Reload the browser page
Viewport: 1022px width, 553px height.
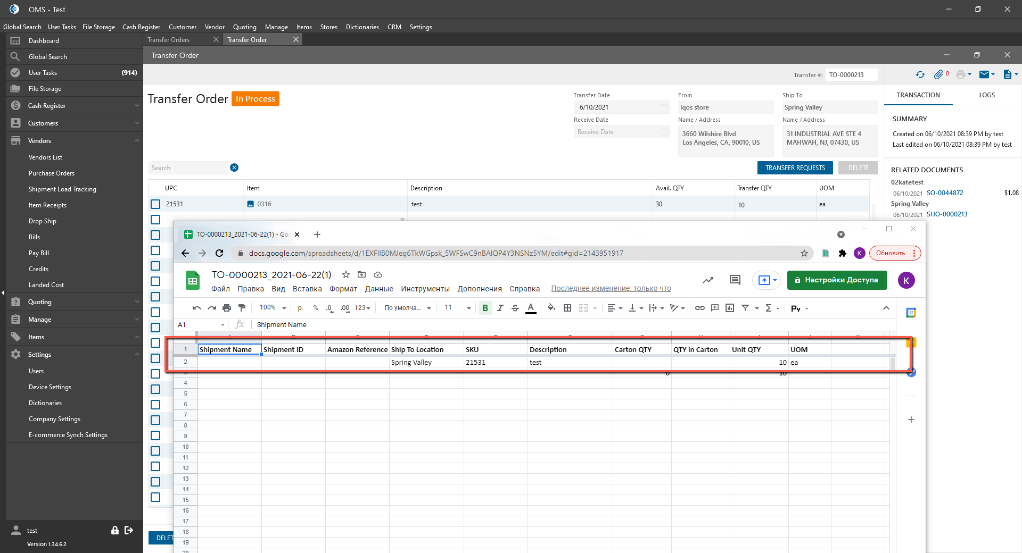point(219,253)
